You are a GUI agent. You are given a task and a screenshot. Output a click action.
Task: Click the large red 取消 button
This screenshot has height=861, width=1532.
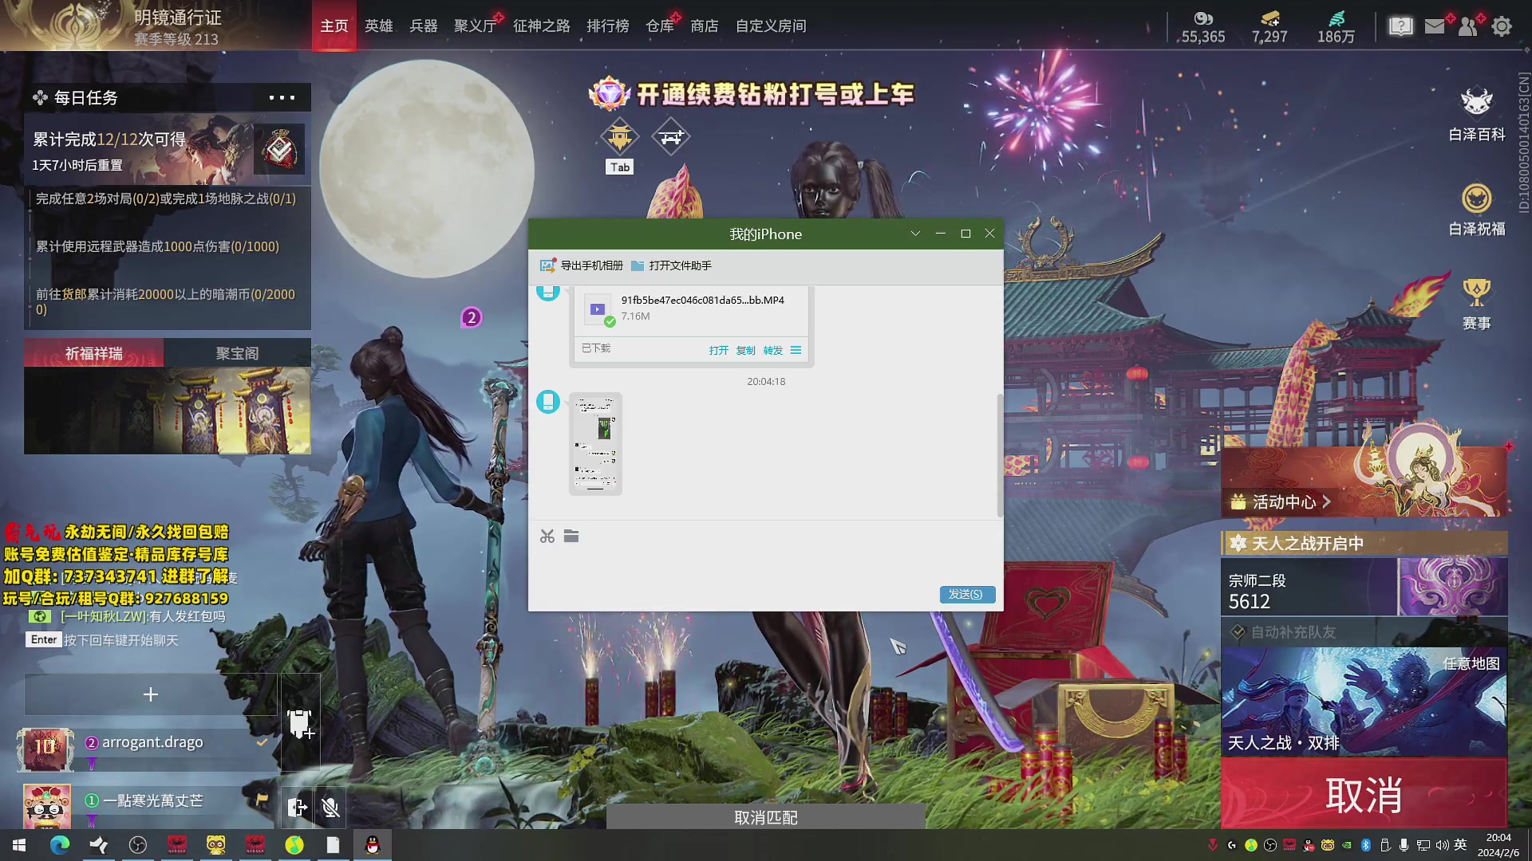[1364, 794]
